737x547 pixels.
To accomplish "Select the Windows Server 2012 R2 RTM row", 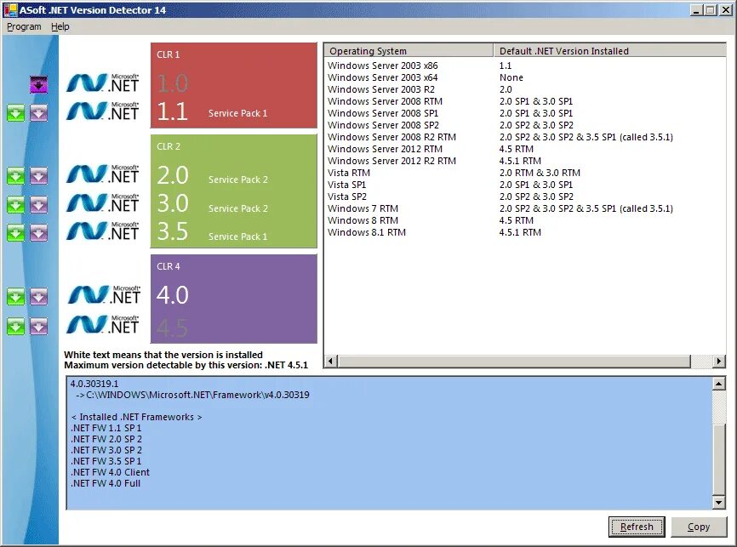I will click(x=524, y=161).
